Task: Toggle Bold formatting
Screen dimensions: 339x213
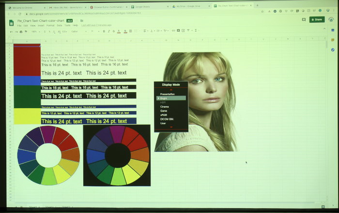Action: coord(104,31)
